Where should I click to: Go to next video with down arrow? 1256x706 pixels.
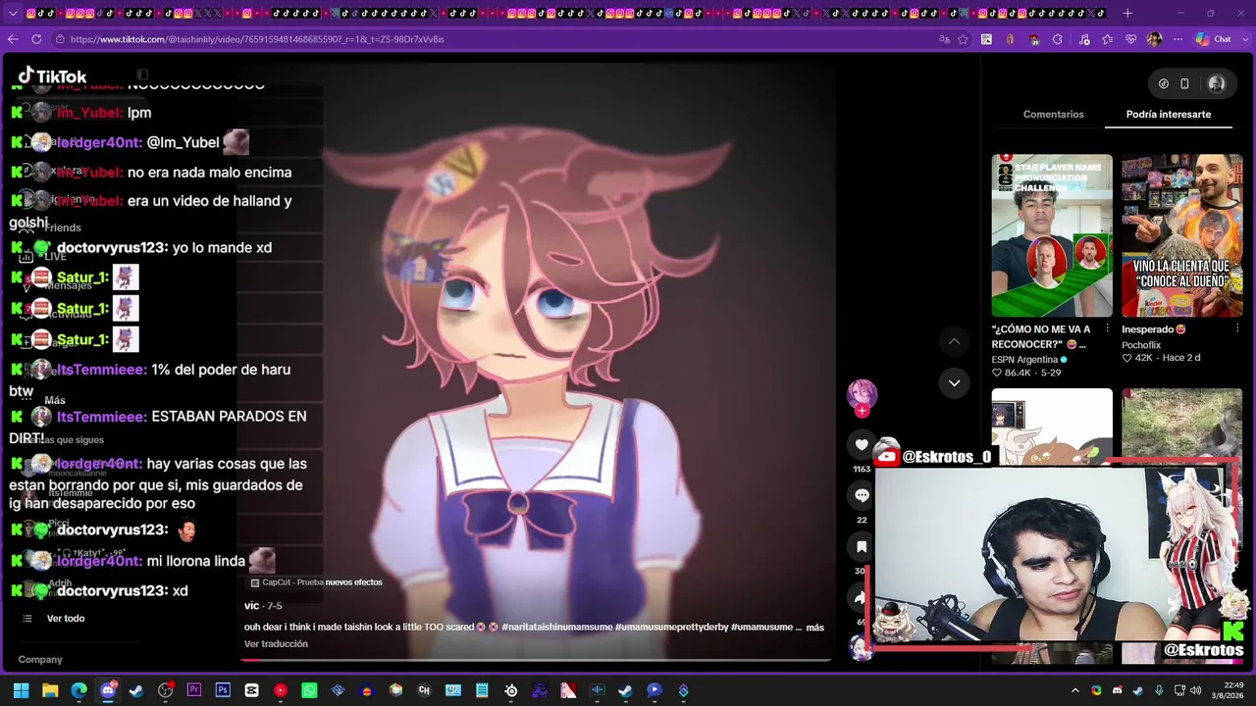tap(954, 383)
